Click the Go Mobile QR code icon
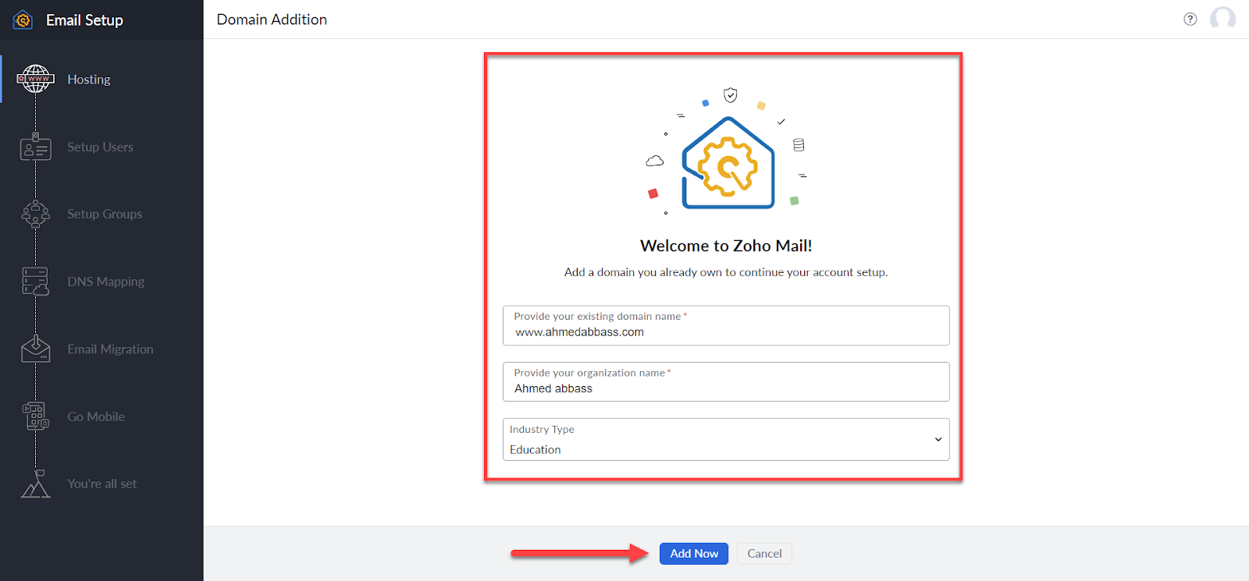Screen dimensions: 1249x581 pyautogui.click(x=35, y=416)
